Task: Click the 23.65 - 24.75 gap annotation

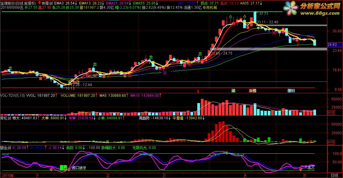Action: tap(221, 53)
